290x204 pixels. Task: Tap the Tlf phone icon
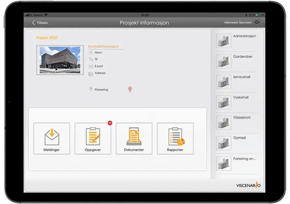tap(91, 59)
